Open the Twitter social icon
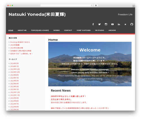 tap(100, 24)
